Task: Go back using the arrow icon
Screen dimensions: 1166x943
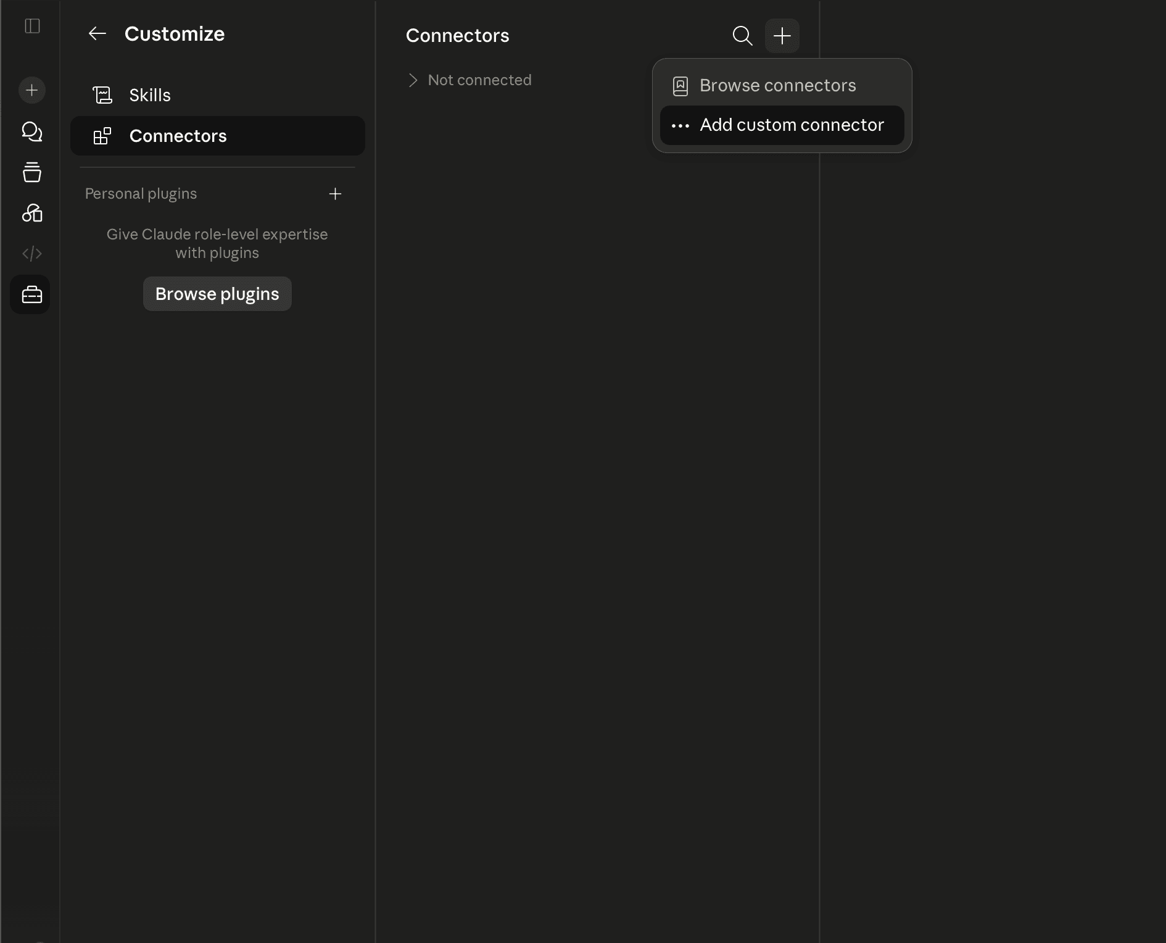Action: tap(97, 33)
